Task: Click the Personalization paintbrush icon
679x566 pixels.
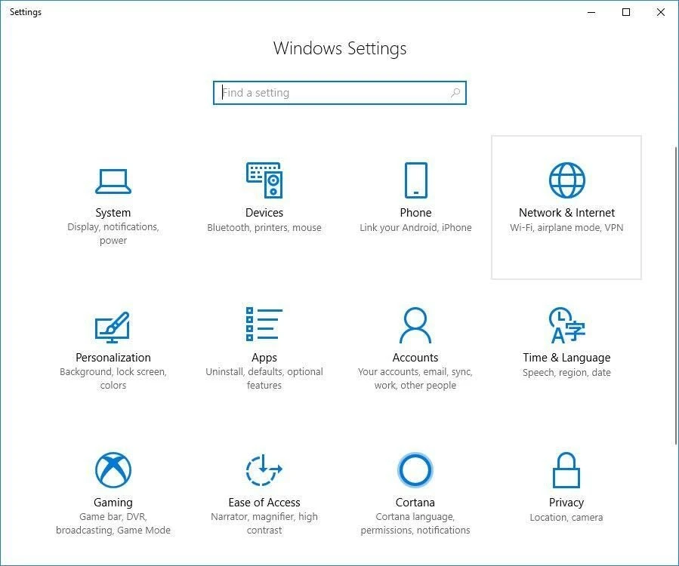Action: pos(113,326)
